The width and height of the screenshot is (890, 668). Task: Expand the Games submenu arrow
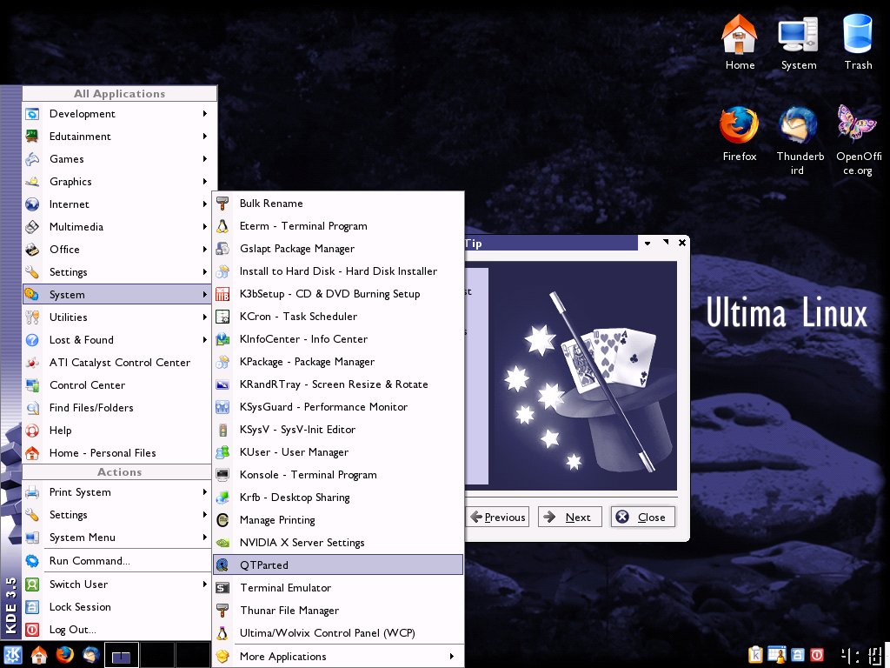205,159
